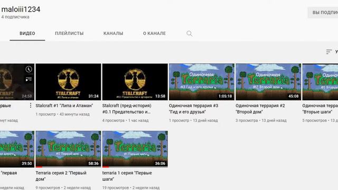Screen dimensions: 338x190
Task: Click the red watch-progress bar under the 58:36 video
Action: pyautogui.click(x=39, y=167)
